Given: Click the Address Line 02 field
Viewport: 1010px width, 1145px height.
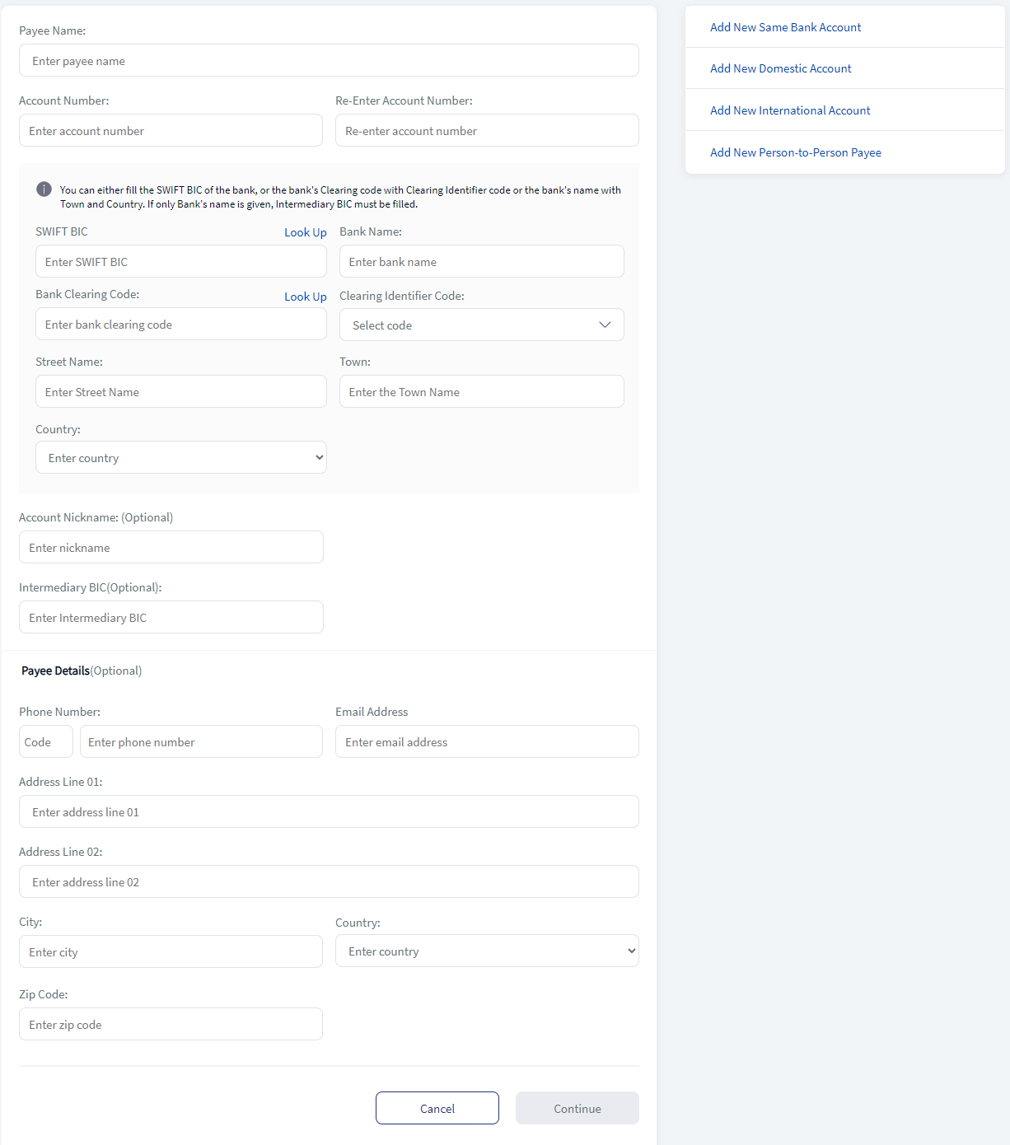Looking at the screenshot, I should (329, 881).
